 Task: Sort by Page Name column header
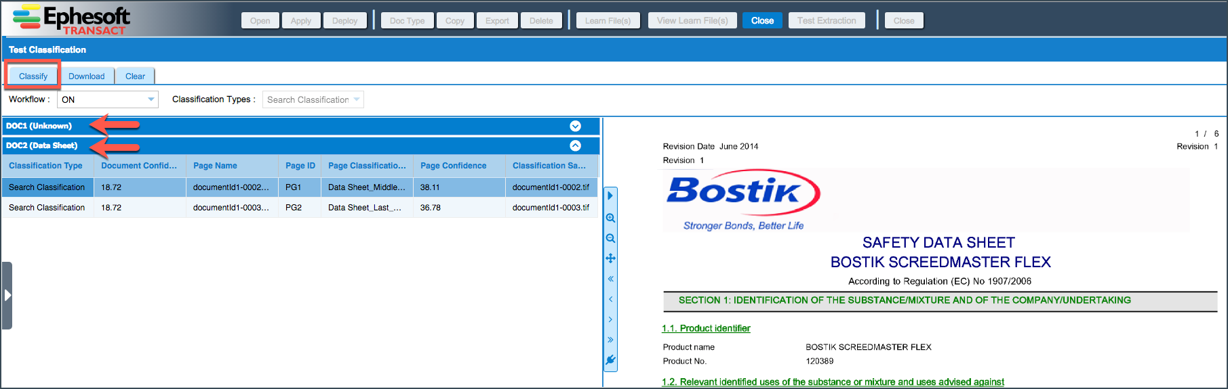tap(232, 166)
